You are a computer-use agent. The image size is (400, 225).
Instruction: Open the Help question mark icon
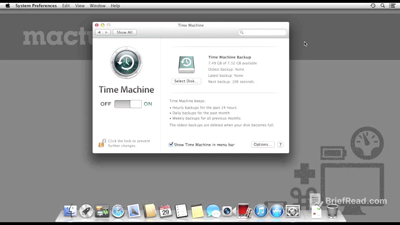click(280, 144)
